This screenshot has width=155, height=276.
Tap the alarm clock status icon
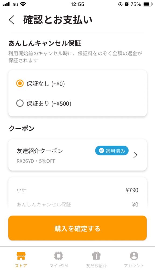coord(126,4)
